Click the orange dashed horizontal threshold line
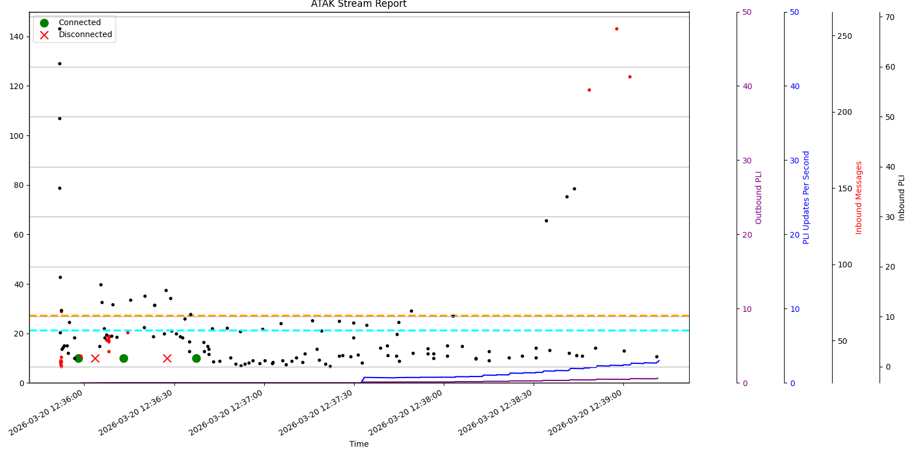The width and height of the screenshot is (915, 457). (x=400, y=315)
